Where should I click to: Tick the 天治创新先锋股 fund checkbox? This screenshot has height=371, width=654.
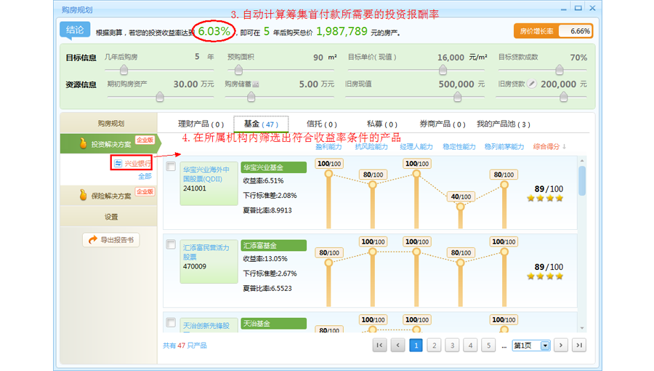point(171,322)
